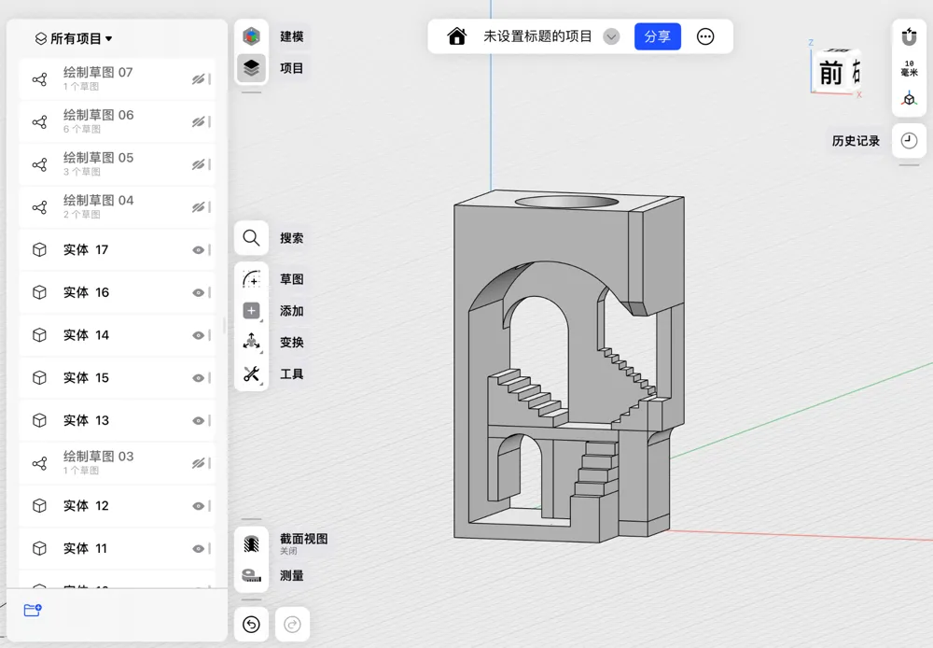933x648 pixels.
Task: Open the 草图 sketch tool icon
Action: point(251,279)
